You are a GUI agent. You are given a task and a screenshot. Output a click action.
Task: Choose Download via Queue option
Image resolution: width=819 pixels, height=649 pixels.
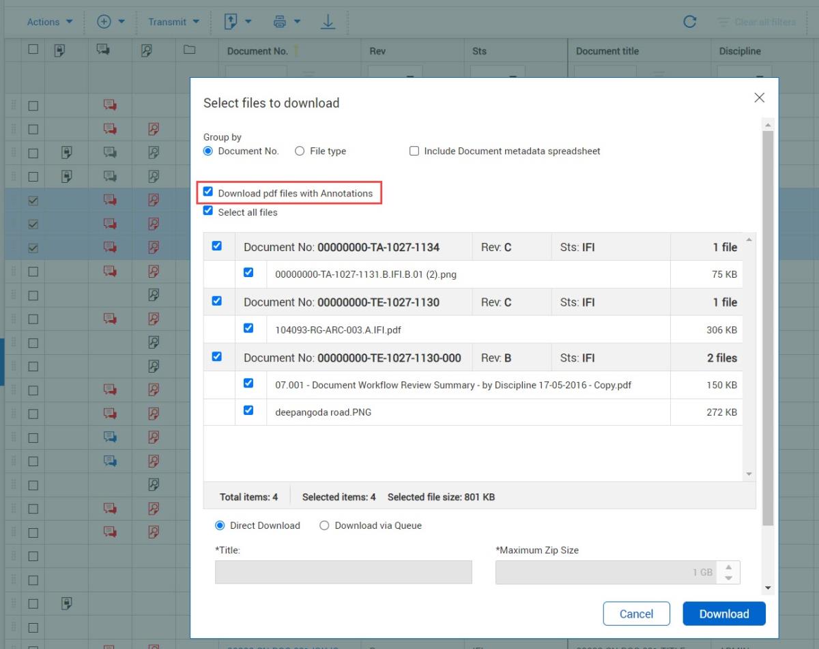pos(324,525)
